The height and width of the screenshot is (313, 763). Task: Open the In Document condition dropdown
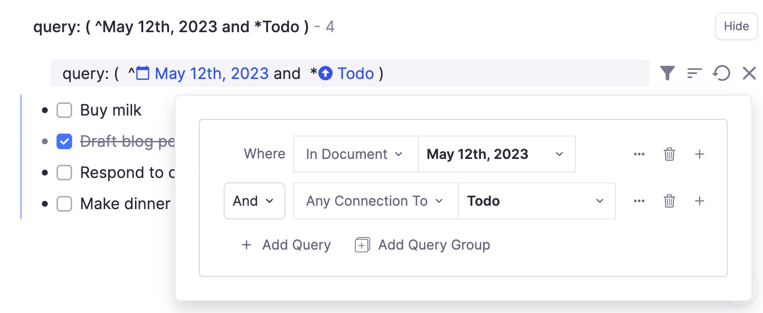[x=355, y=154]
